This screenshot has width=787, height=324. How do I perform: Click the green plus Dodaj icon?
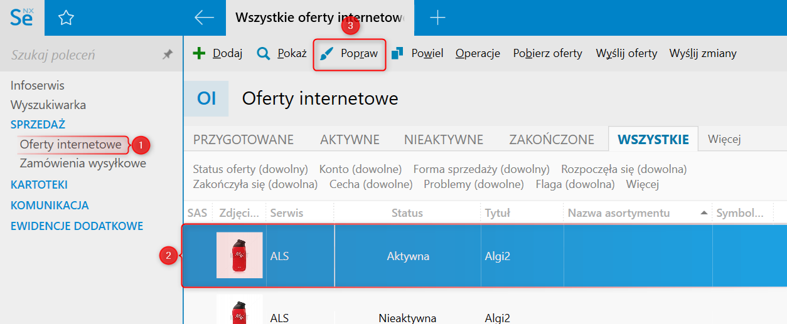199,53
